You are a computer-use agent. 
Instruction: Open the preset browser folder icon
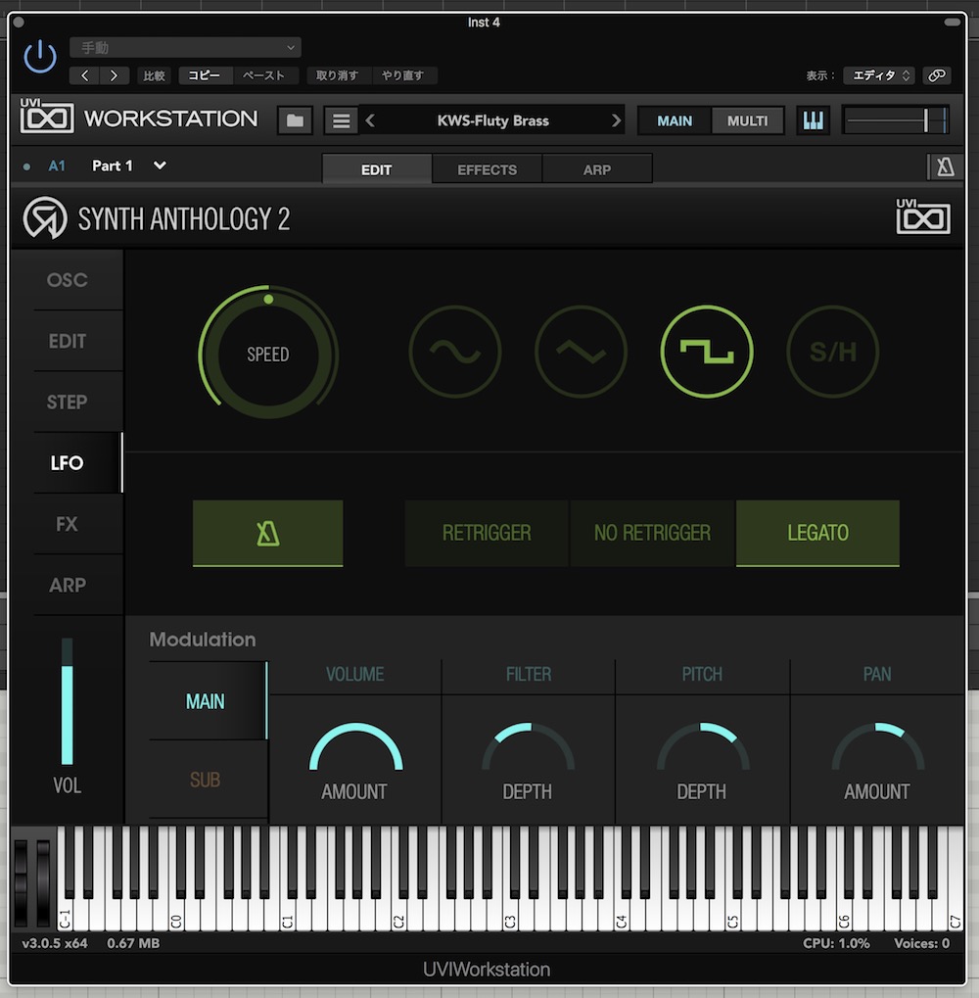tap(295, 120)
